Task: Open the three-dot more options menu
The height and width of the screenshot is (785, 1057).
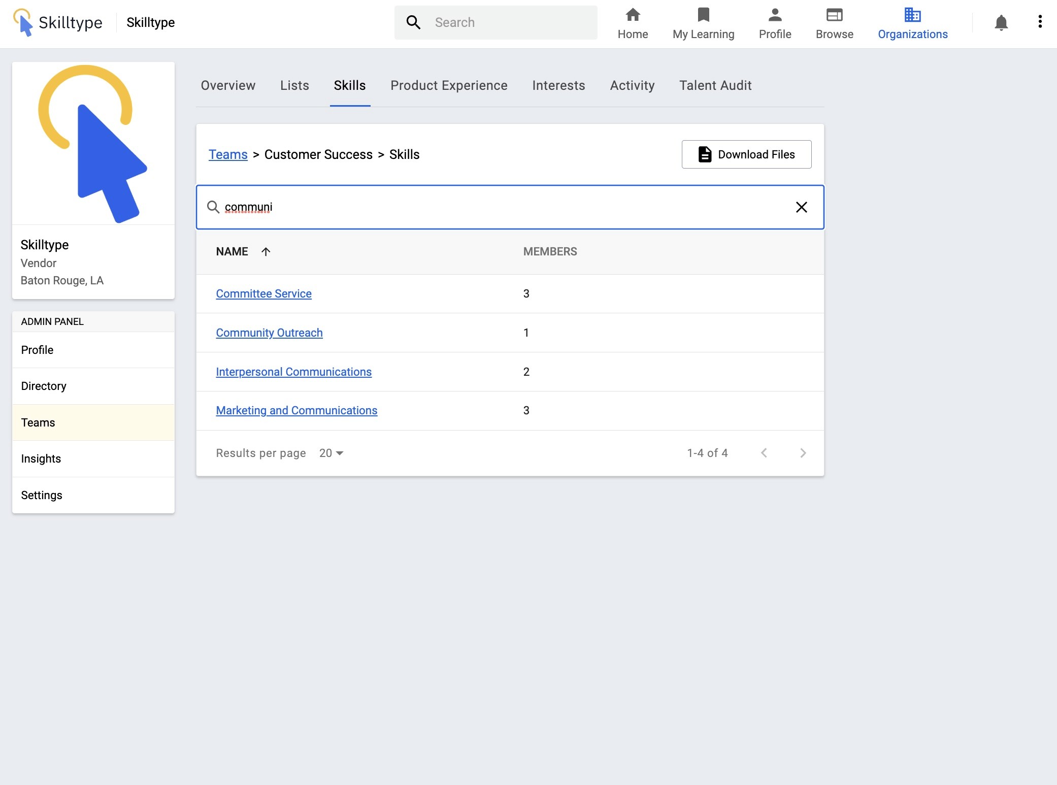Action: pyautogui.click(x=1040, y=21)
